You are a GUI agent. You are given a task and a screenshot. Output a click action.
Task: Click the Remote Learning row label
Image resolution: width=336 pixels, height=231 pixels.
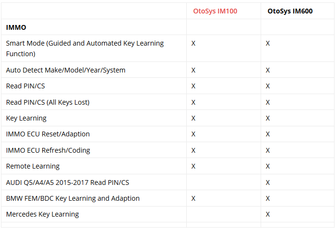(x=33, y=166)
